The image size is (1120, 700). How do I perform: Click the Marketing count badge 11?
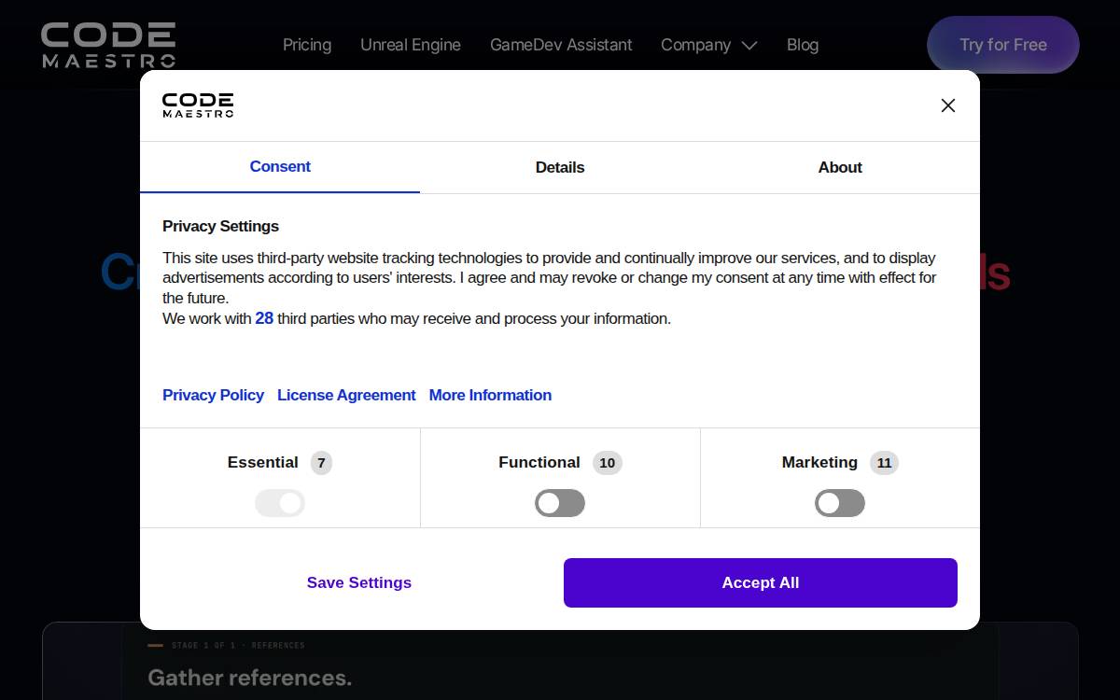[884, 463]
